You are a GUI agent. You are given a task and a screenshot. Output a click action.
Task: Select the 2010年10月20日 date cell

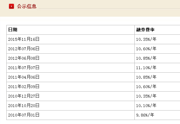24,106
